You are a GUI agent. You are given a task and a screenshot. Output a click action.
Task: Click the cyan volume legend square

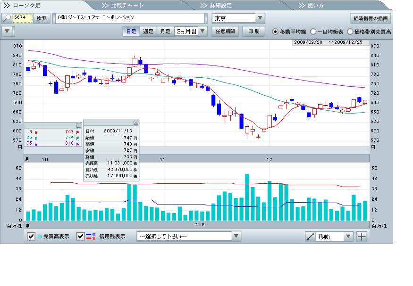point(40,237)
